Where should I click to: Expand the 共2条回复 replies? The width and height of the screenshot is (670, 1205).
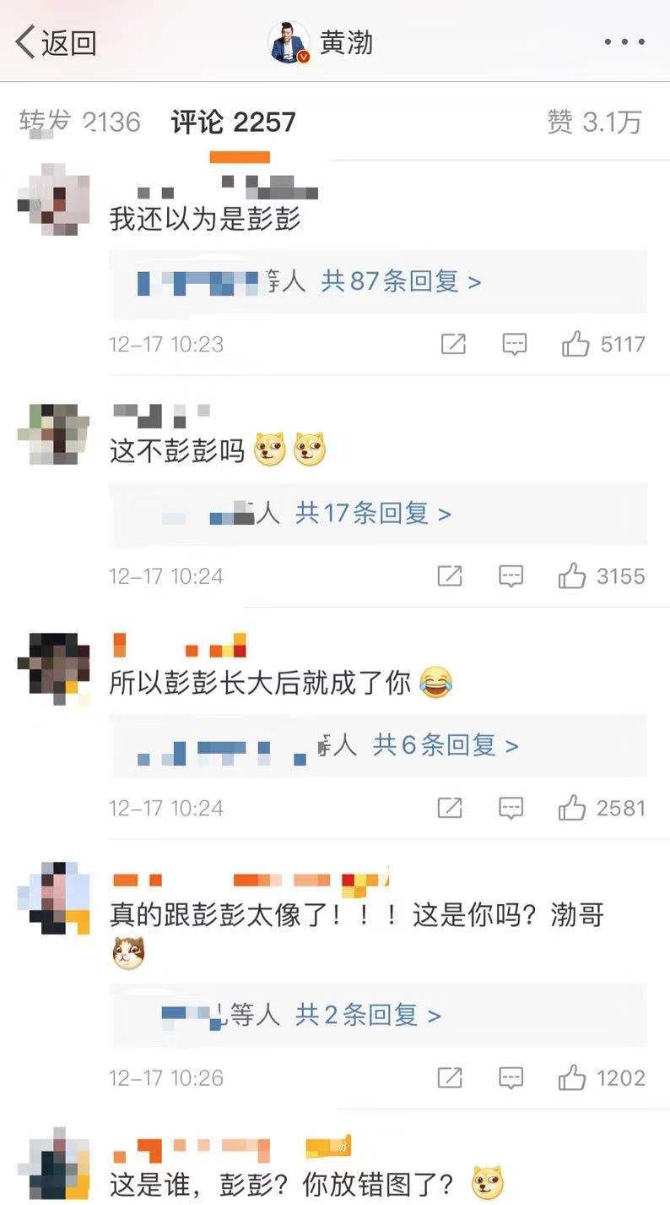coord(369,1015)
